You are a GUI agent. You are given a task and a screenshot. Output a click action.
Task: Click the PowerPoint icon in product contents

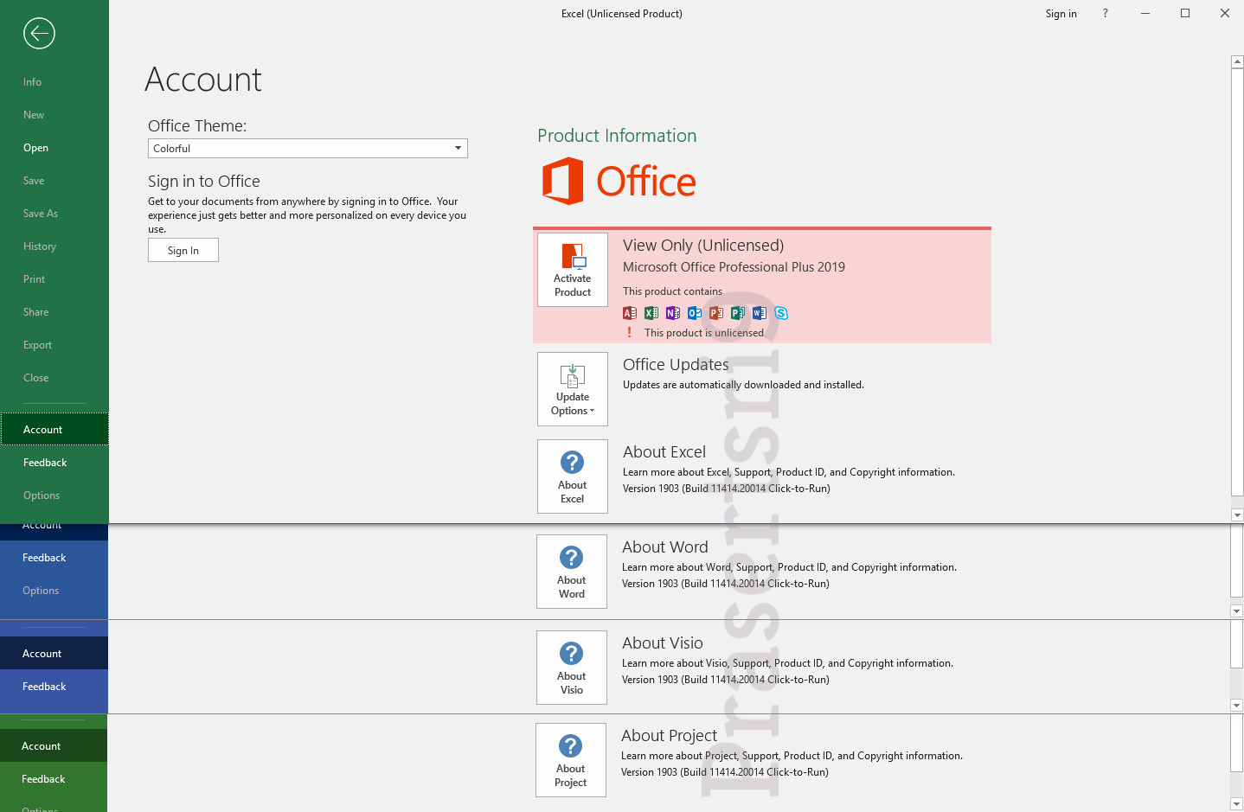[716, 313]
